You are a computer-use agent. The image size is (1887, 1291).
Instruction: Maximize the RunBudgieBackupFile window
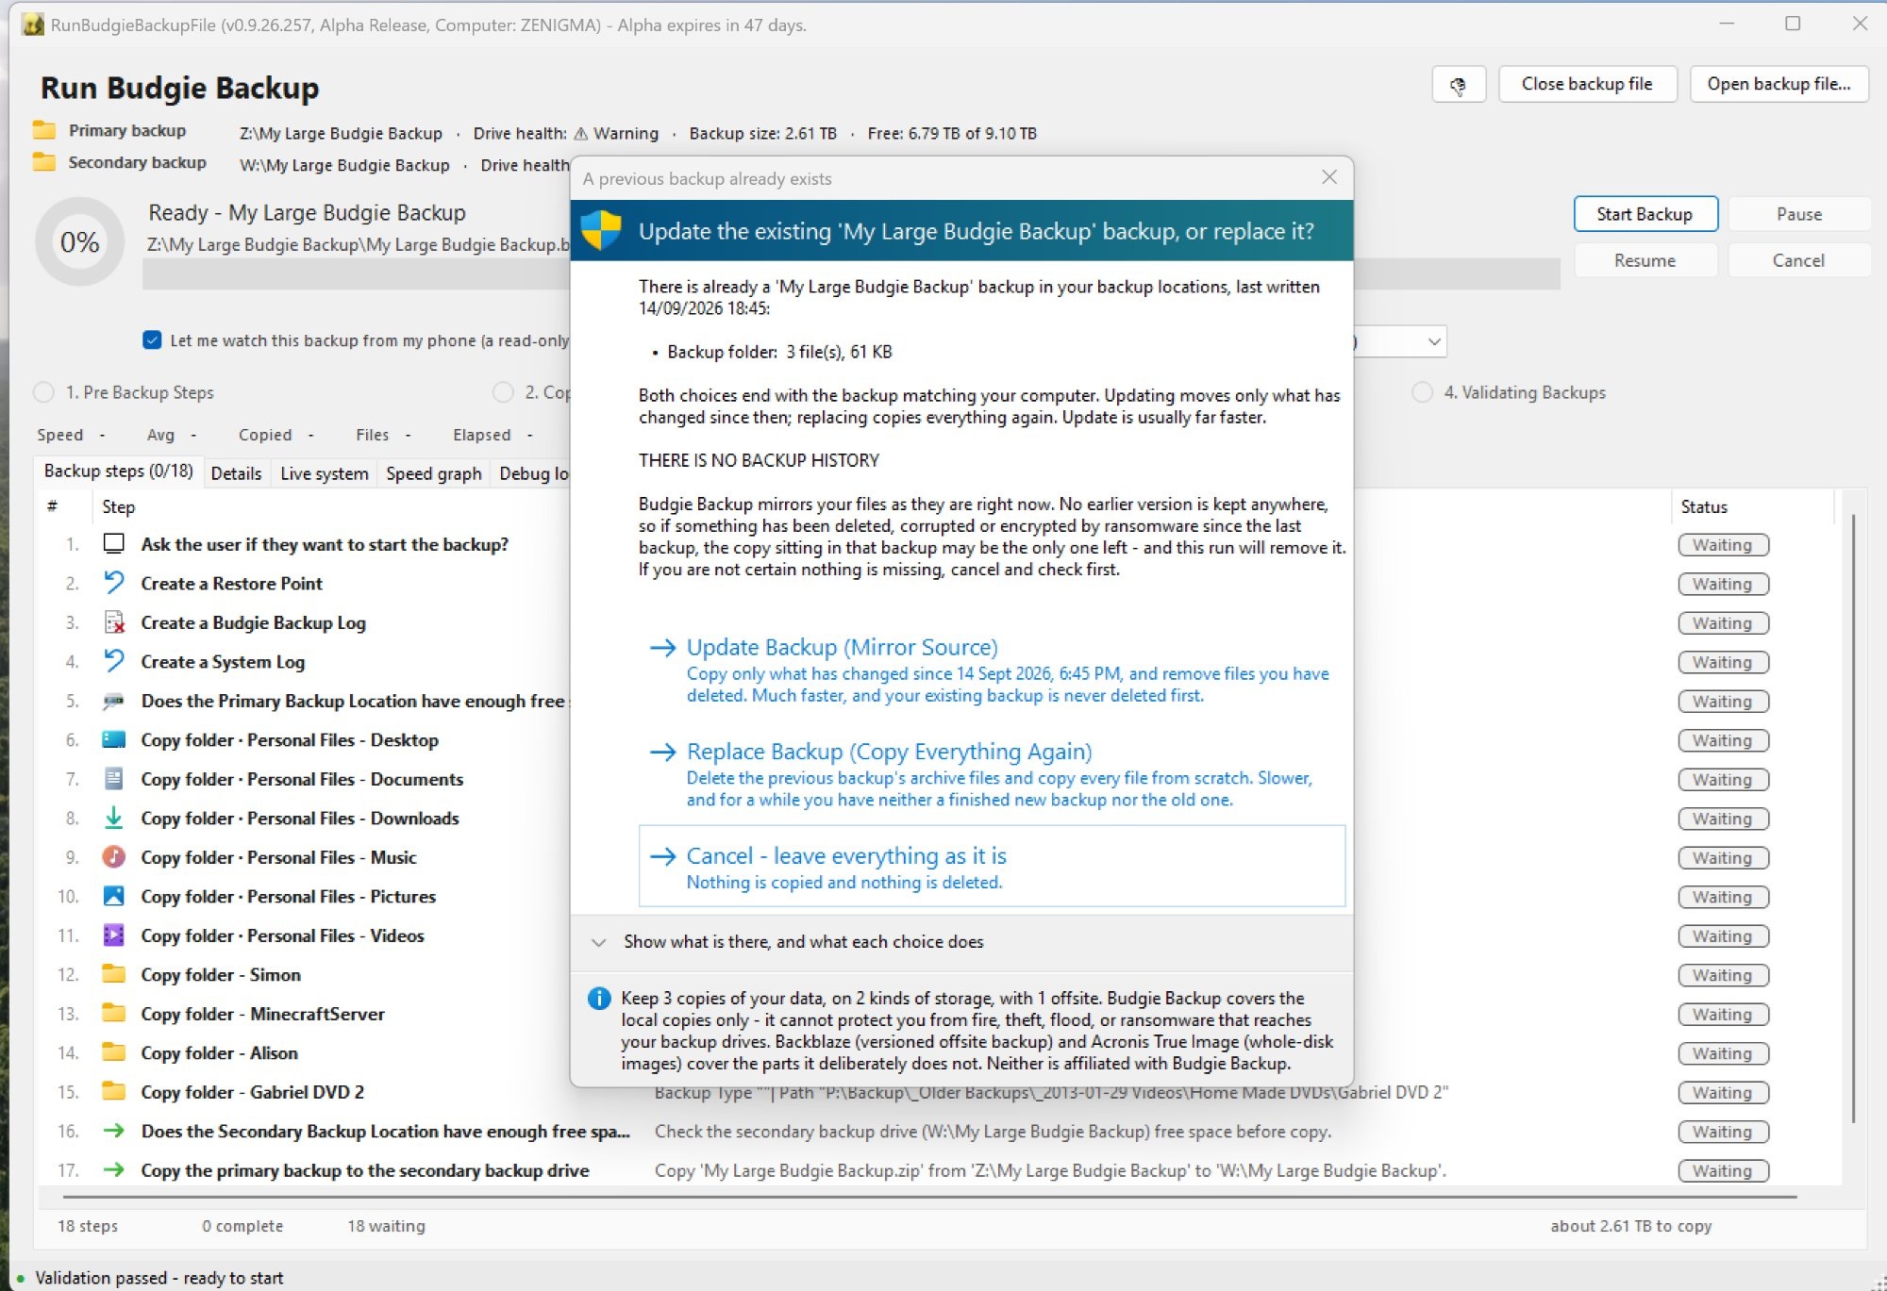tap(1793, 24)
